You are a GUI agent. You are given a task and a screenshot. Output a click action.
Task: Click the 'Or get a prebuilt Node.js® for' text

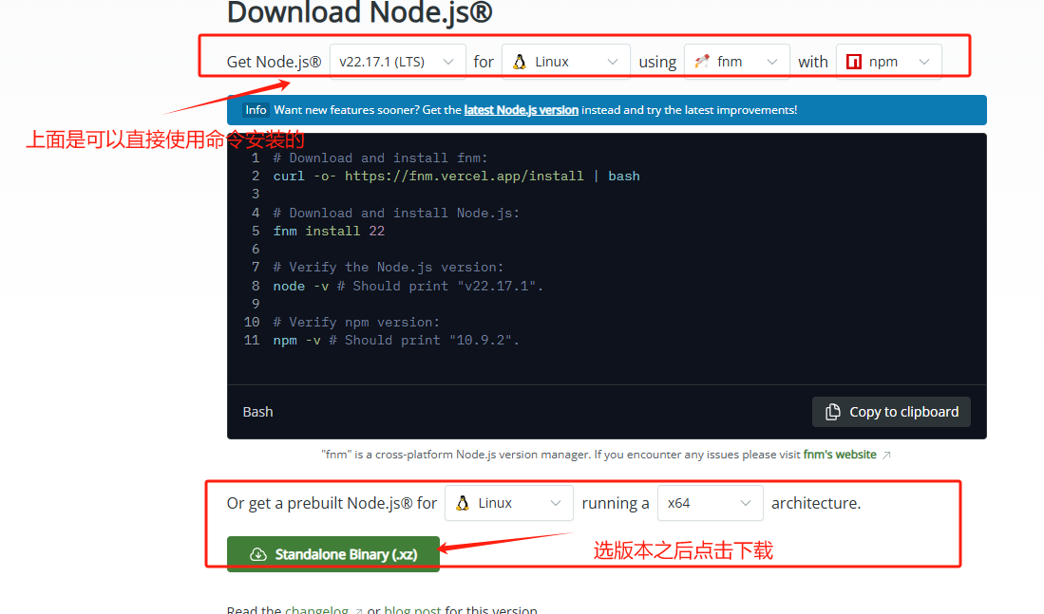click(332, 503)
